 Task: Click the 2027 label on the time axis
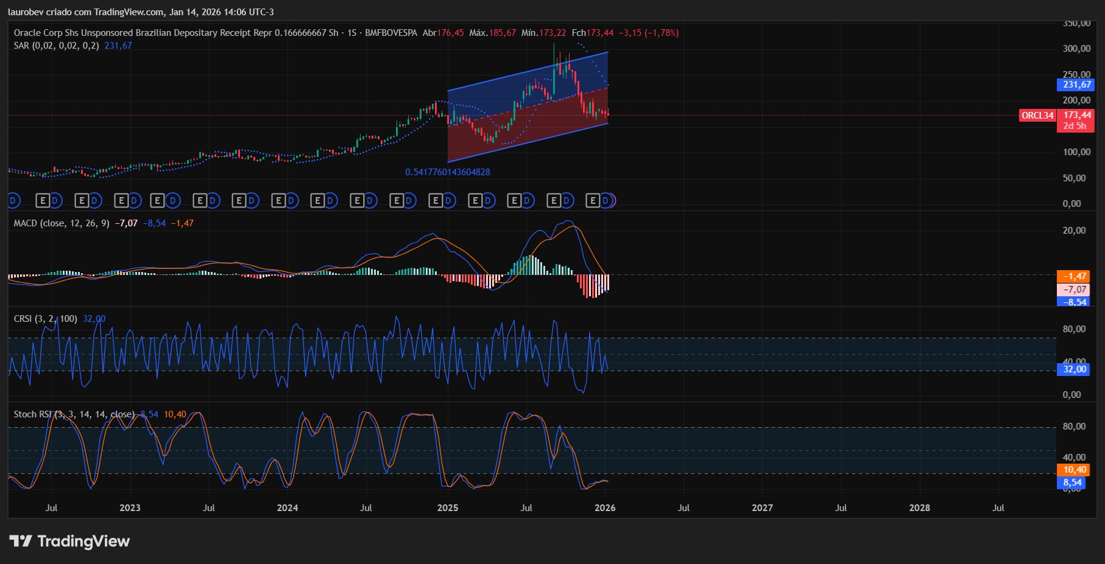tap(762, 507)
